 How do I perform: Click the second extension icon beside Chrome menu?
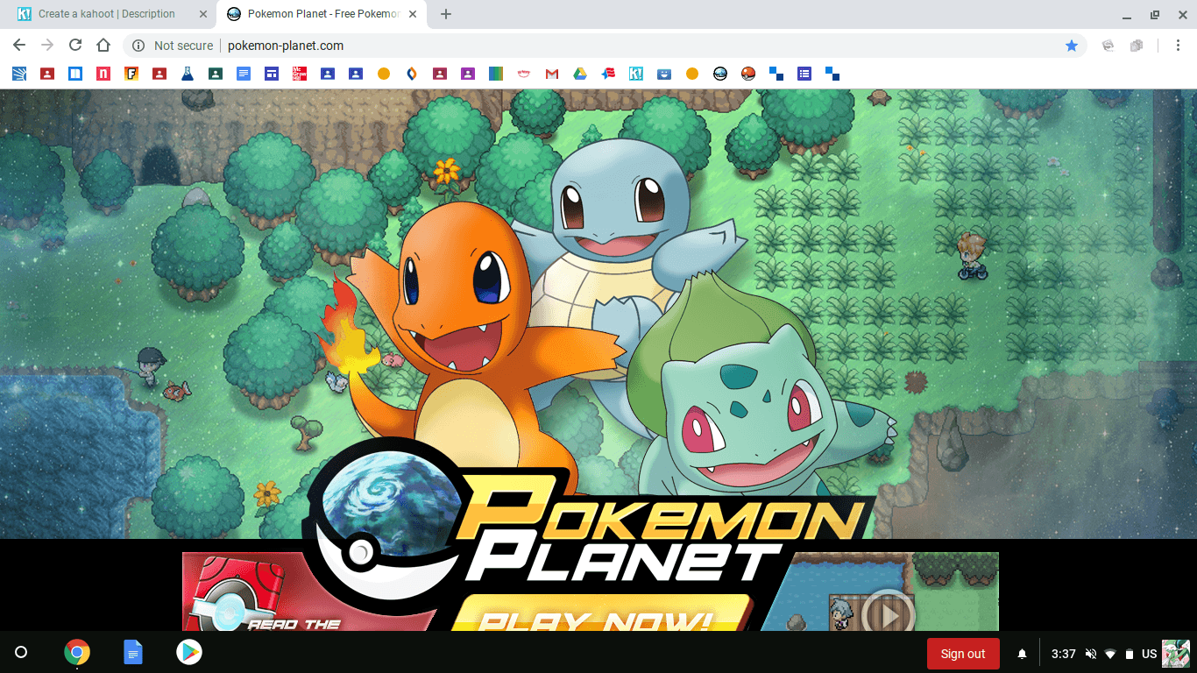click(x=1137, y=46)
